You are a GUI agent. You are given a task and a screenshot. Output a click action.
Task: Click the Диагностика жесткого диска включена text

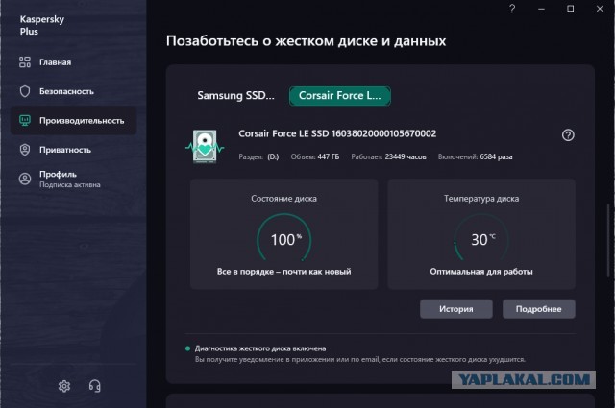click(260, 348)
